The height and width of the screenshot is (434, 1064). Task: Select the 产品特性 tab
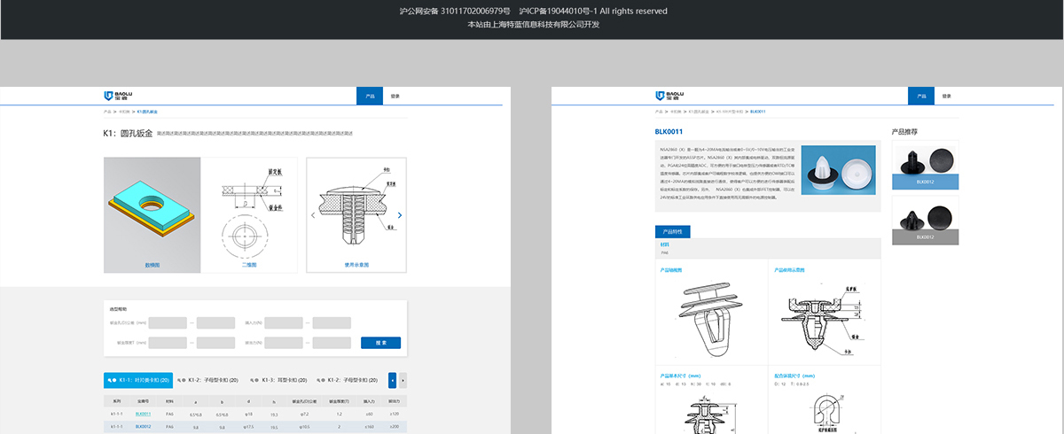672,232
